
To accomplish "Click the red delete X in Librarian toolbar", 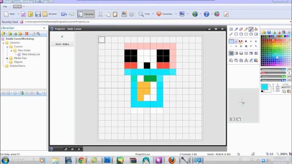I will click(x=26, y=34).
